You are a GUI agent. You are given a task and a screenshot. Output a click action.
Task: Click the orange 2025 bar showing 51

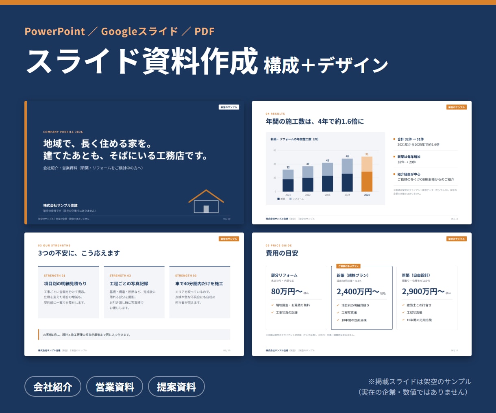coord(367,174)
